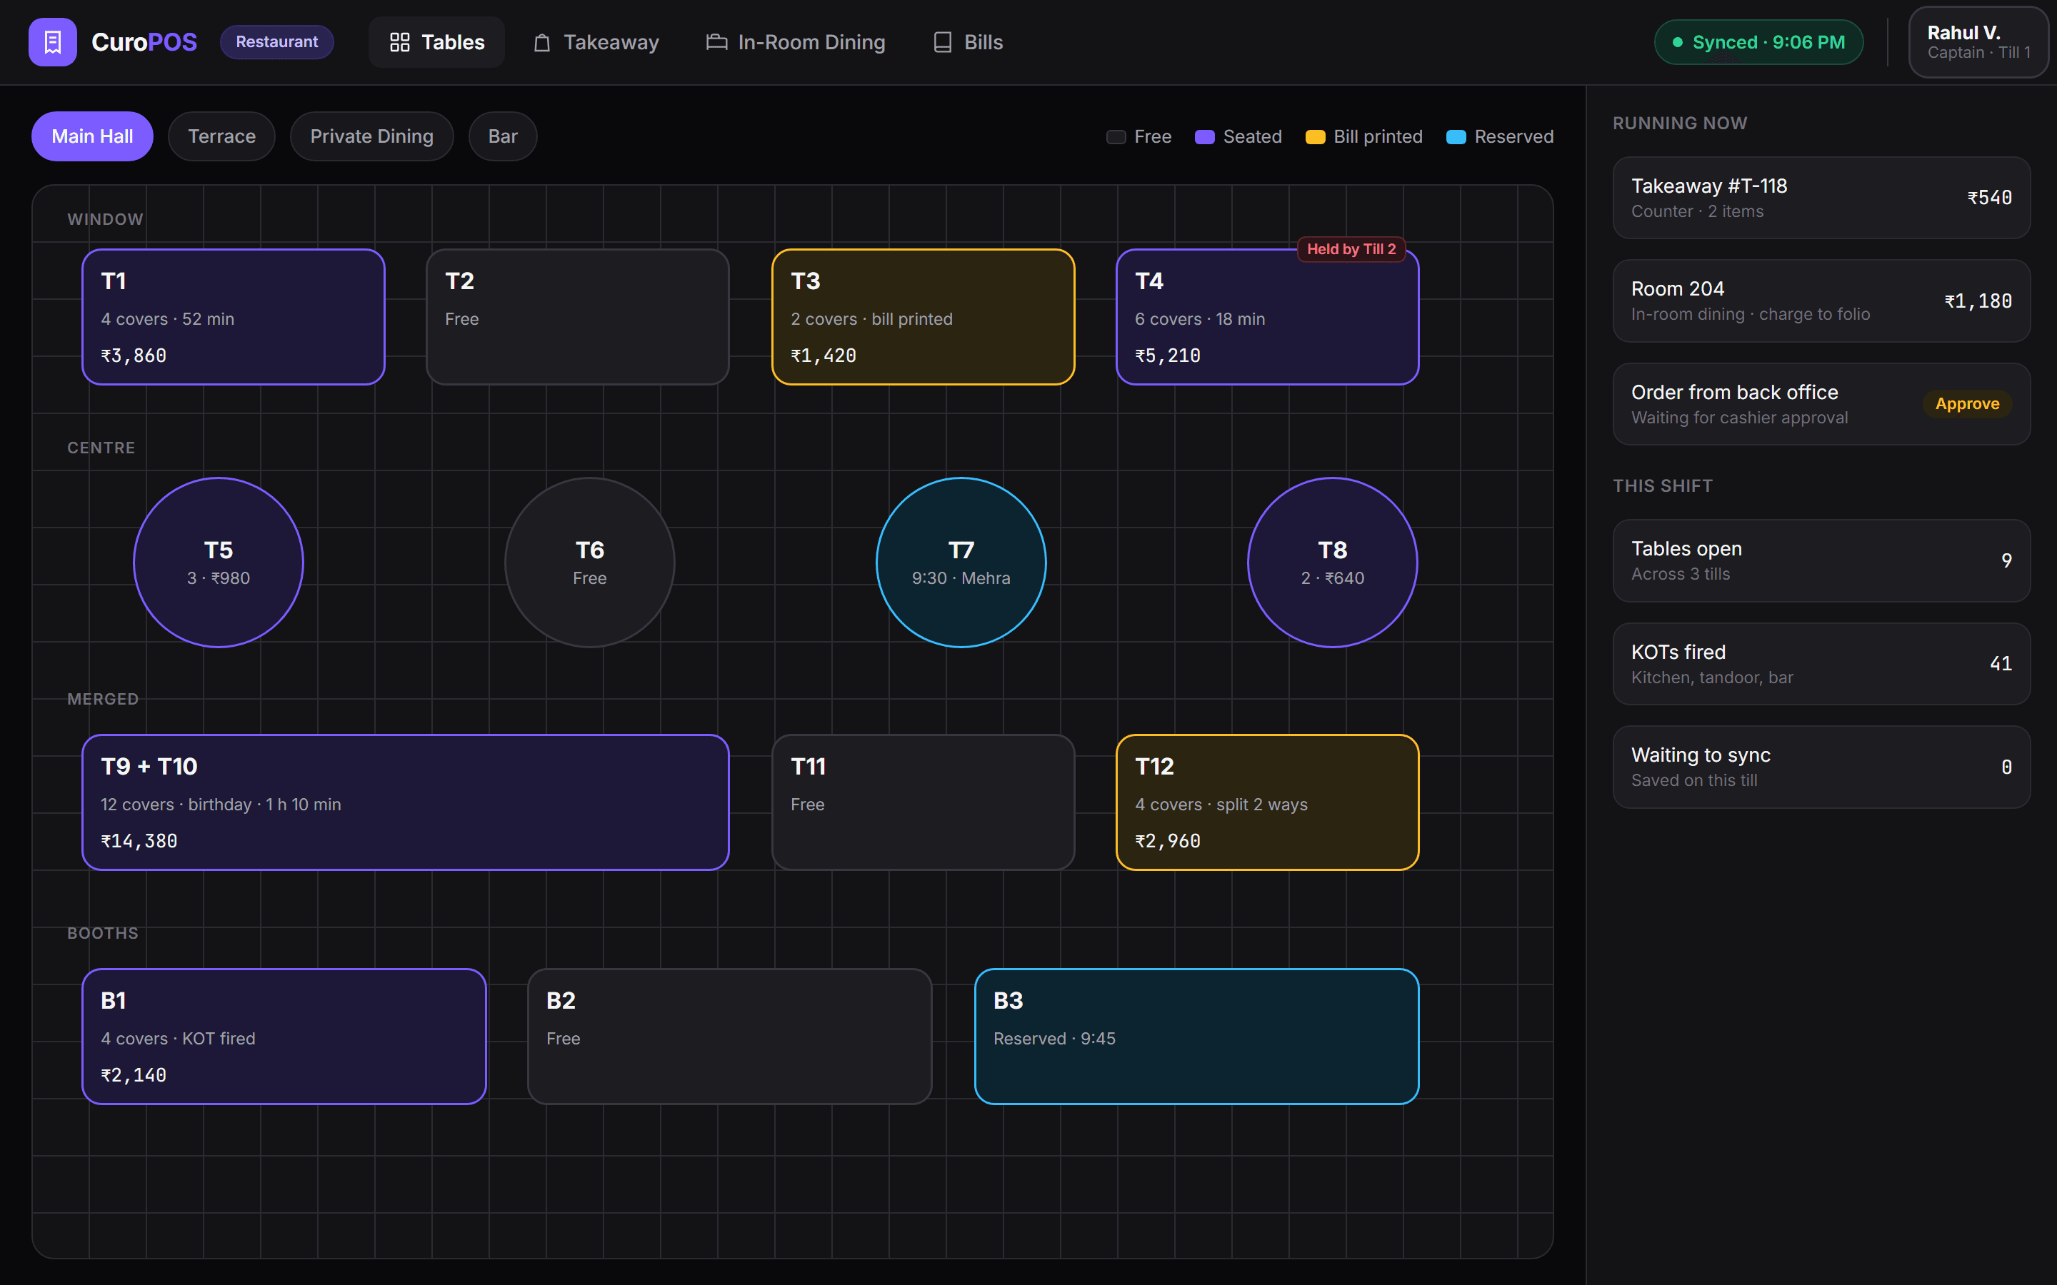Viewport: 2057px width, 1285px height.
Task: Switch to Private Dining area
Action: click(371, 136)
